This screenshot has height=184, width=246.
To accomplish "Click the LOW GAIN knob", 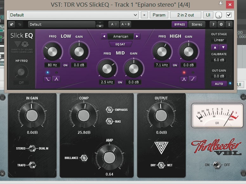I will tap(79, 52).
